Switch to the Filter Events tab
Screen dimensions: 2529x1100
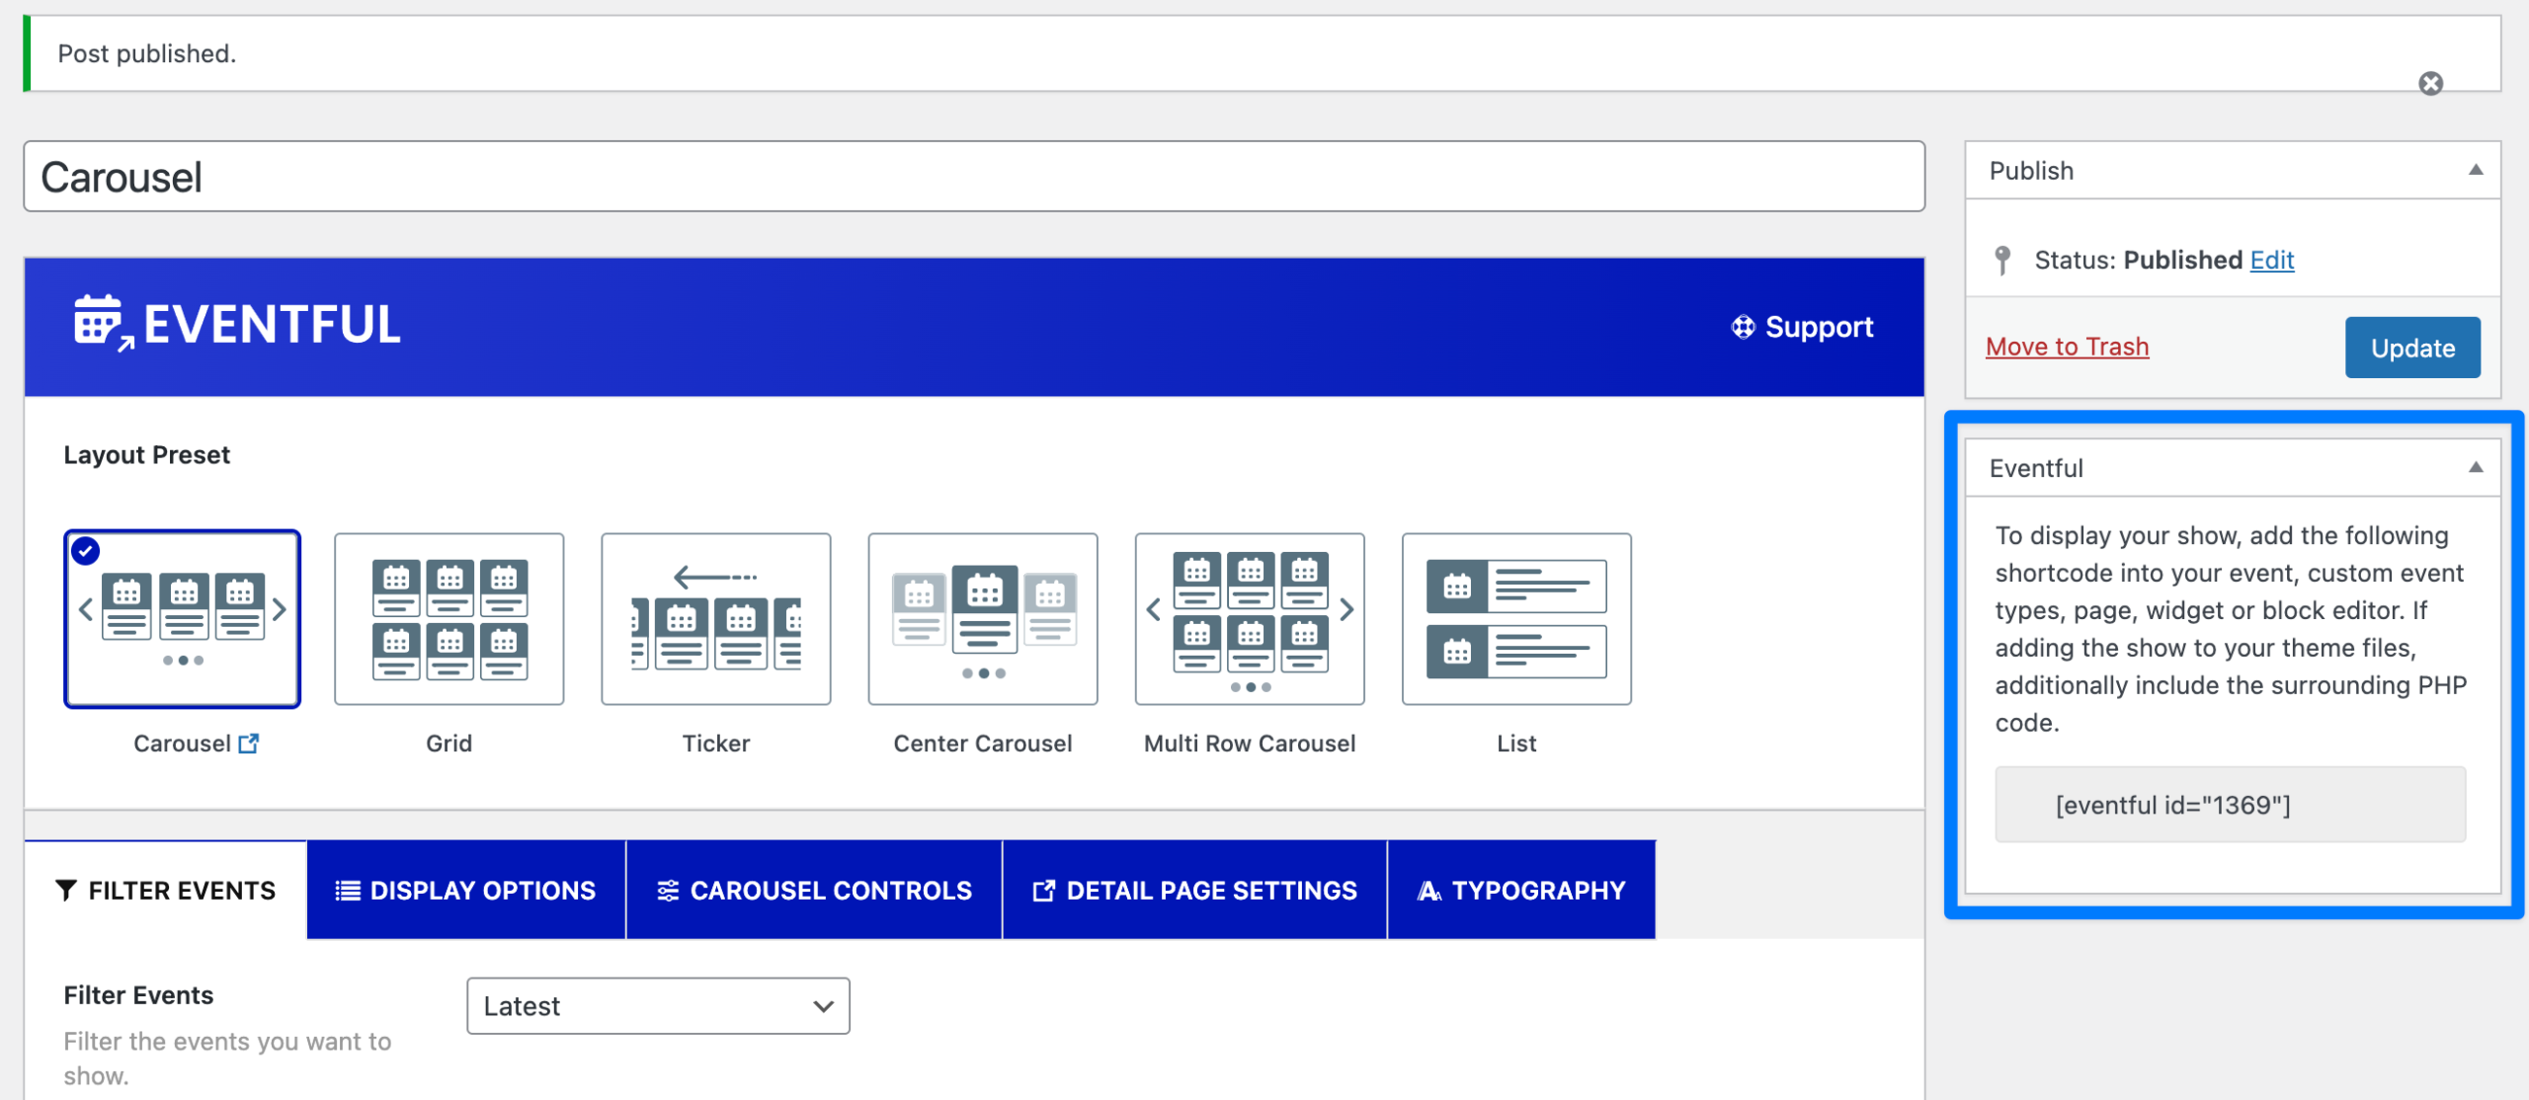(x=166, y=891)
